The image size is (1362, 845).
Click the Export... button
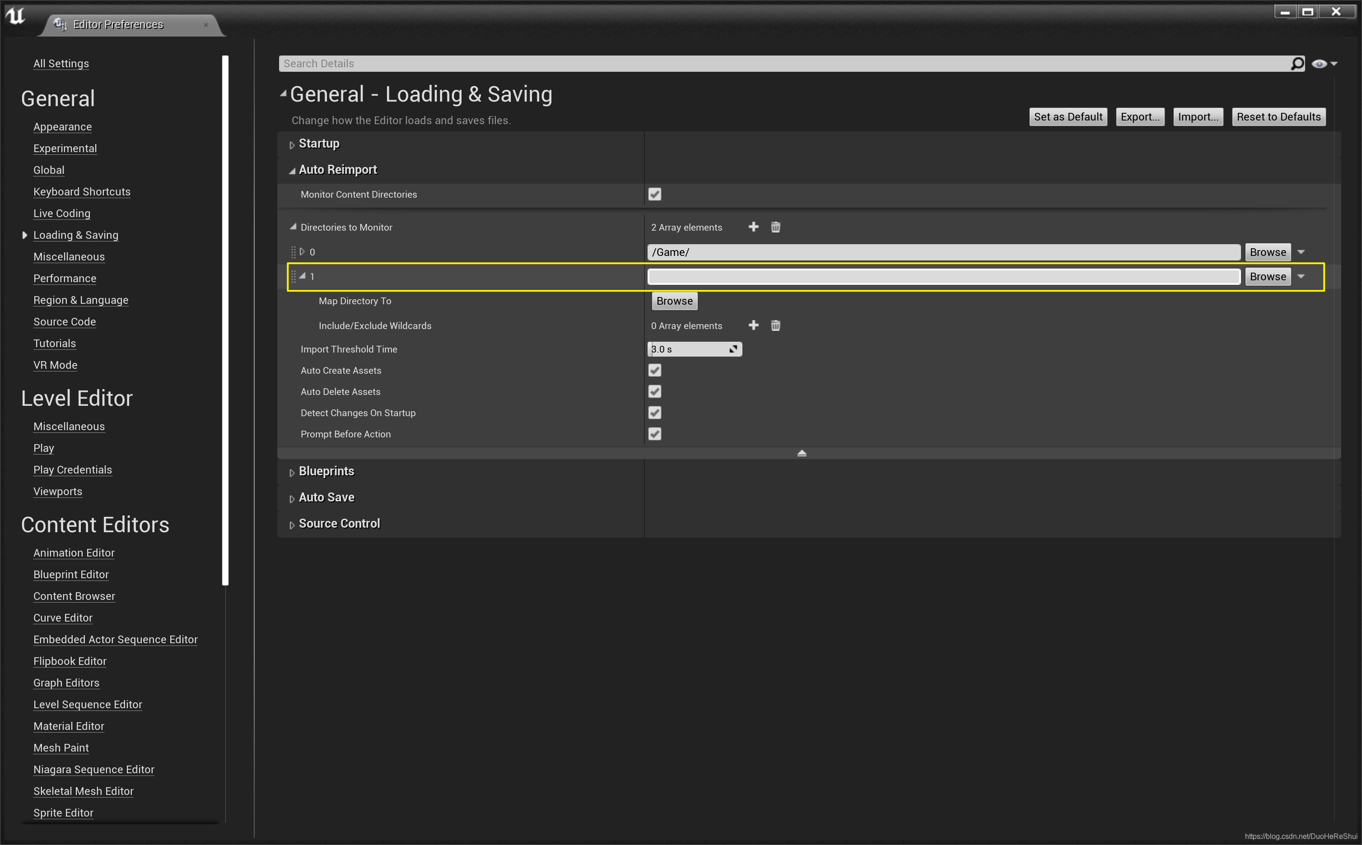click(x=1139, y=117)
